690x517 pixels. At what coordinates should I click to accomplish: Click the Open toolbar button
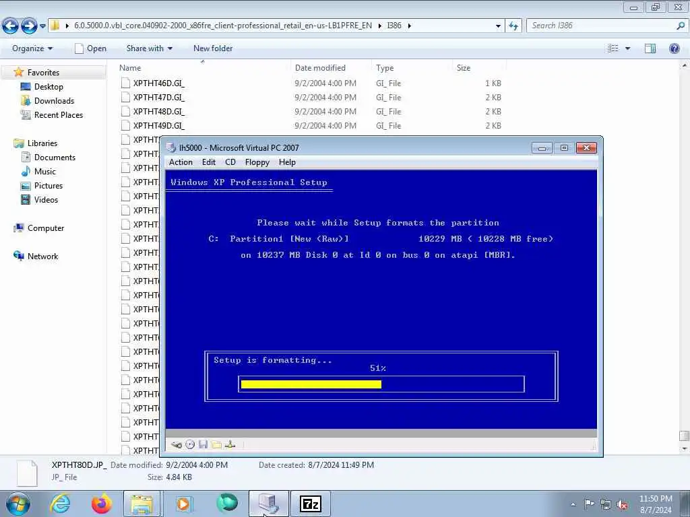[x=91, y=48]
